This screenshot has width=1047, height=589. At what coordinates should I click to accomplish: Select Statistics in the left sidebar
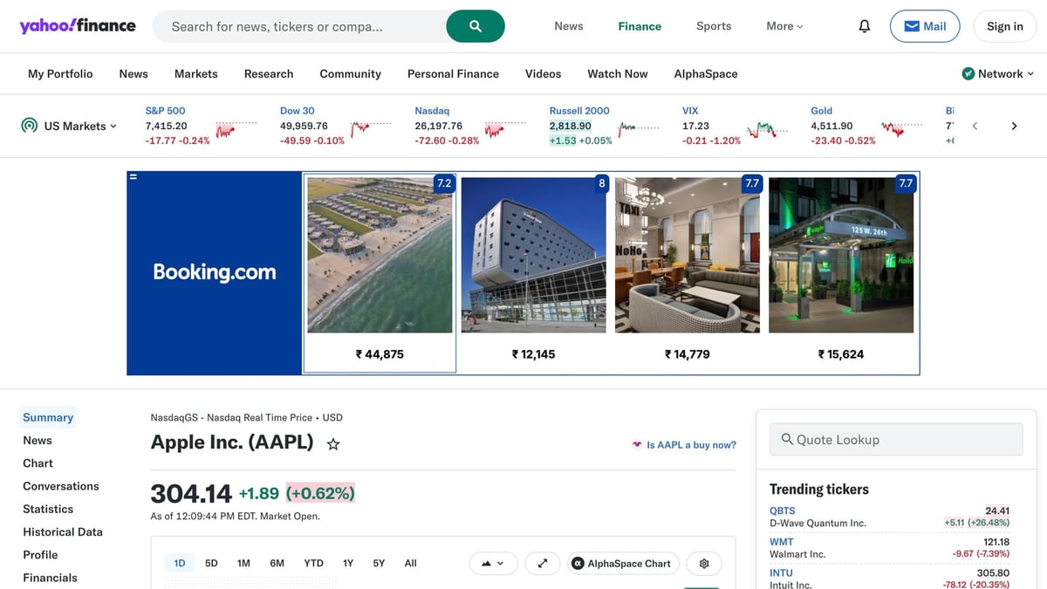click(48, 509)
